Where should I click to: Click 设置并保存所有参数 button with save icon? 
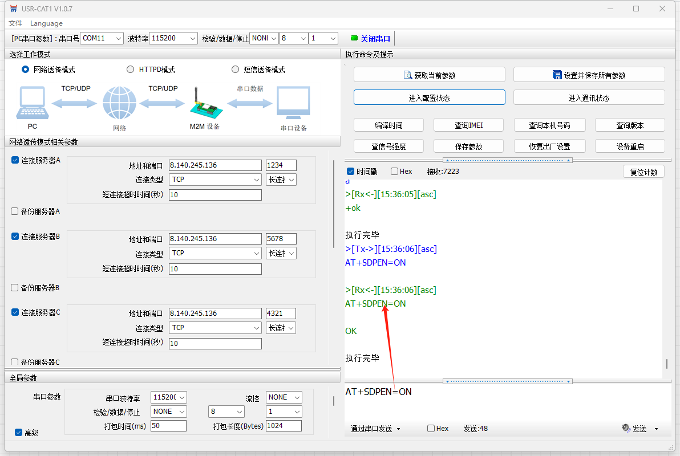pos(589,75)
